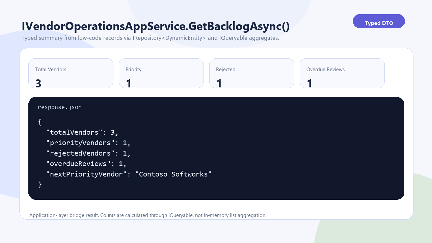The image size is (432, 243).
Task: Click the "rejectedVendors": 1 line
Action: coord(88,153)
